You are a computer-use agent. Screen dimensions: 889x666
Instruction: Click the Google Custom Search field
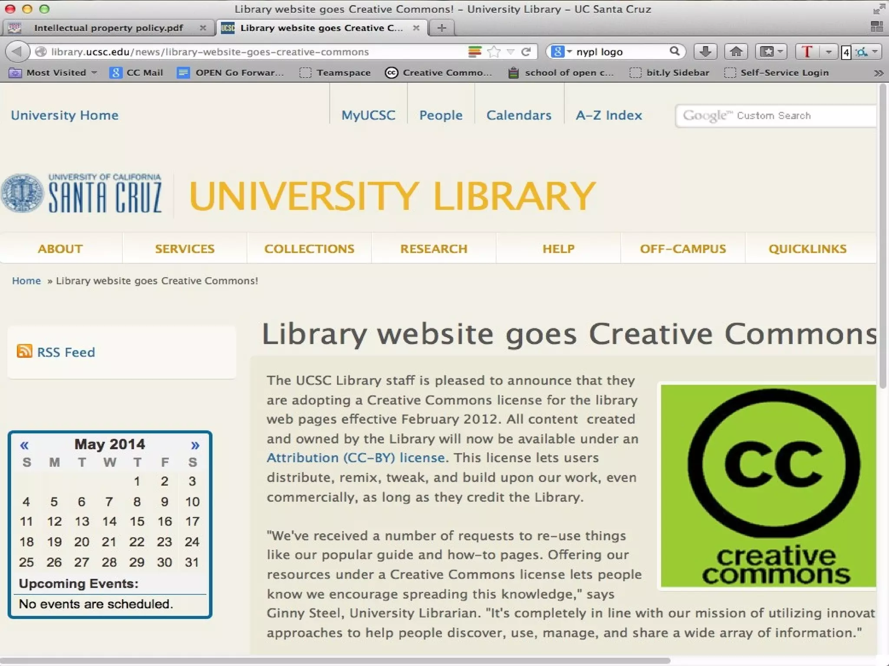(x=775, y=116)
